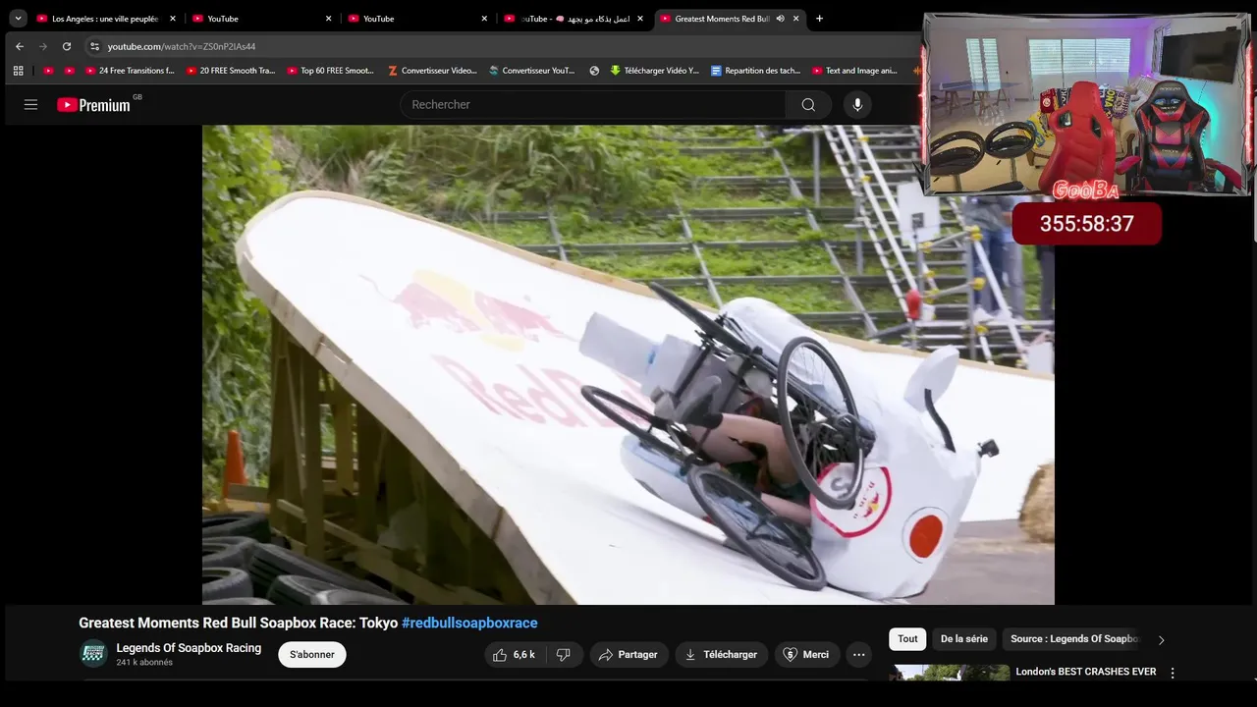
Task: Download the video with Télécharger
Action: (722, 655)
